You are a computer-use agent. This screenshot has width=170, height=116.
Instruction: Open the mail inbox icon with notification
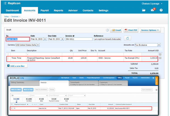pyautogui.click(x=153, y=10)
